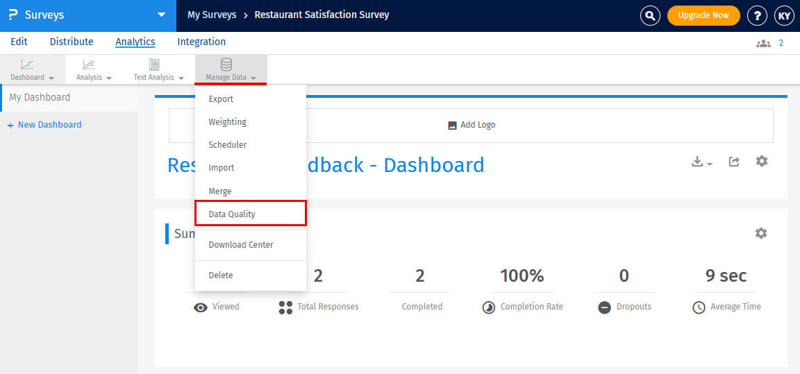Click the Upgrade Now button
The height and width of the screenshot is (374, 800).
pos(703,15)
